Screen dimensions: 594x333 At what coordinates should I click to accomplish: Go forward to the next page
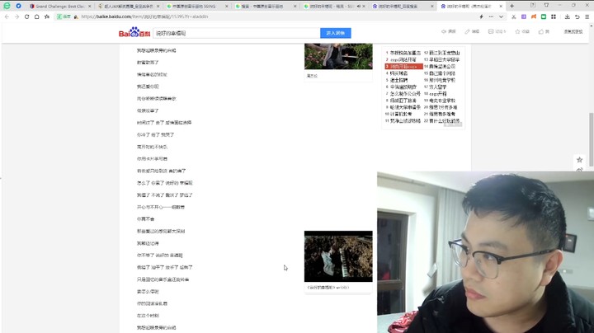click(16, 16)
